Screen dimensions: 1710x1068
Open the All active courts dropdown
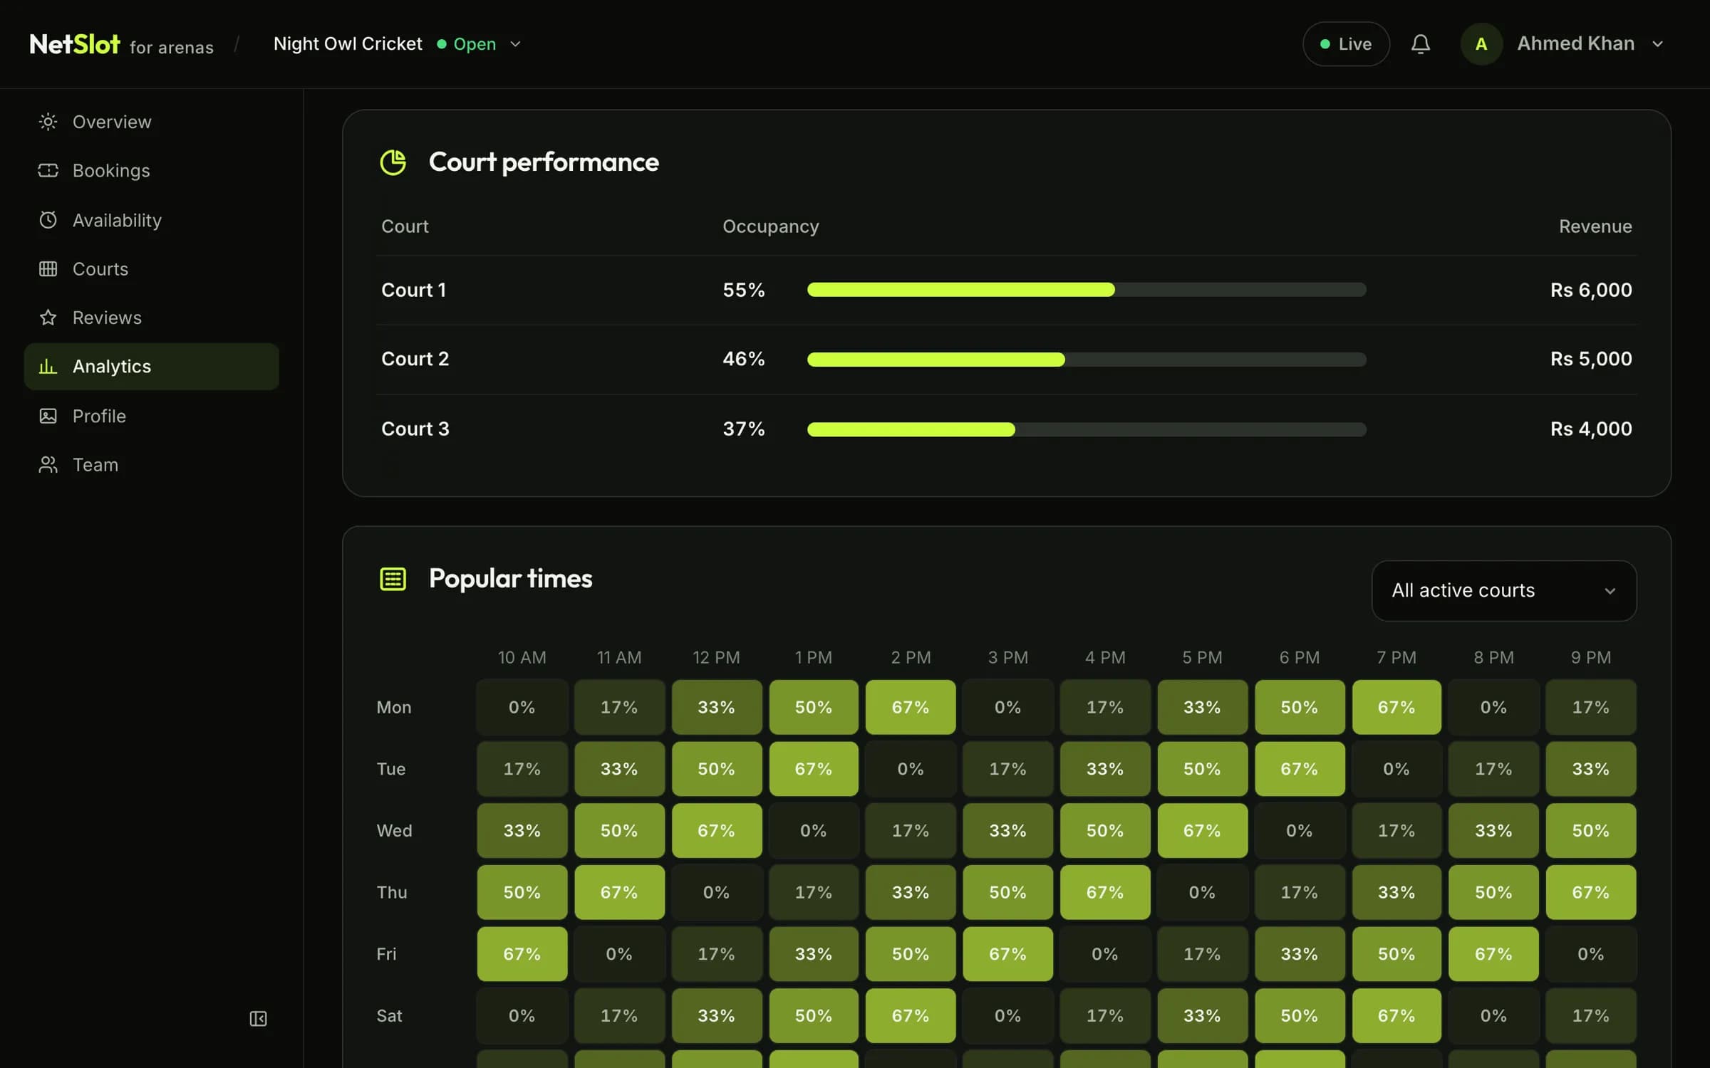point(1504,590)
